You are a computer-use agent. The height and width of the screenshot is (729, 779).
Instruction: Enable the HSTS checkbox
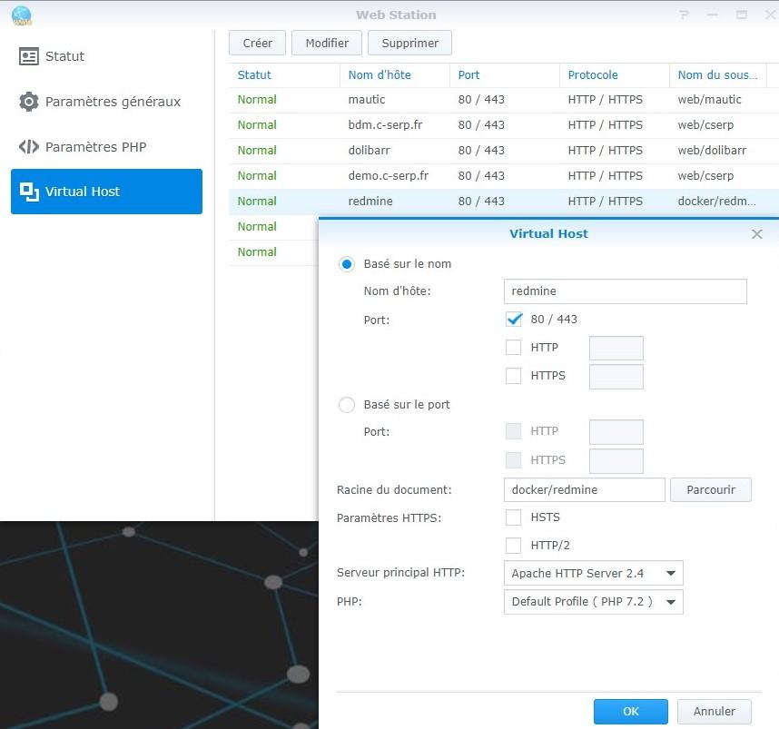point(513,517)
